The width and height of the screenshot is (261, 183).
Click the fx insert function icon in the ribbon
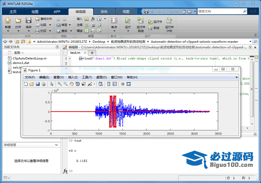(93, 19)
